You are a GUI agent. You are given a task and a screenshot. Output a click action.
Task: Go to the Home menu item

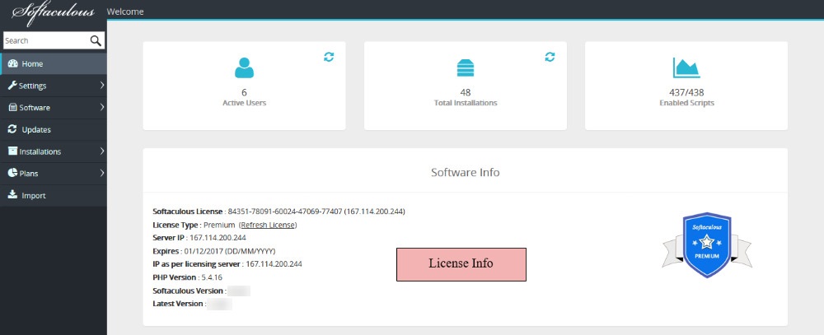click(33, 63)
